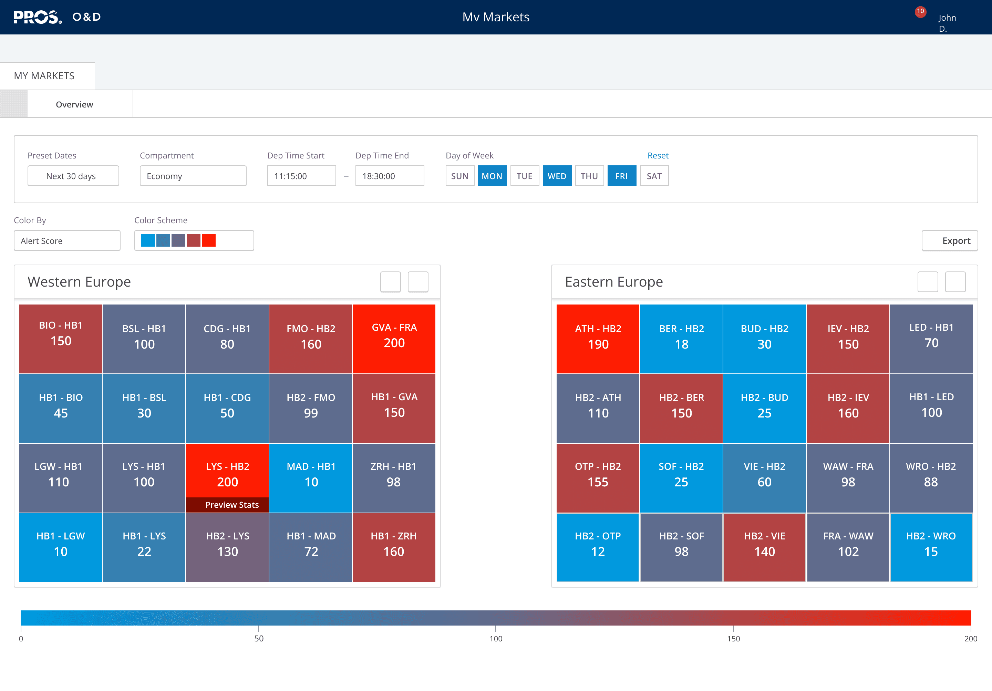Toggle the THU day of week

click(589, 176)
